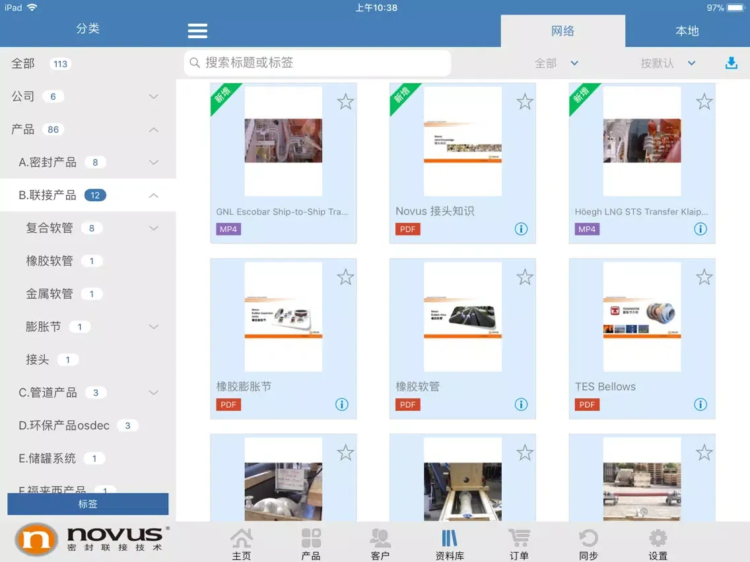750x562 pixels.
Task: Open info for Höegh LNG STS Transfer
Action: pos(700,229)
